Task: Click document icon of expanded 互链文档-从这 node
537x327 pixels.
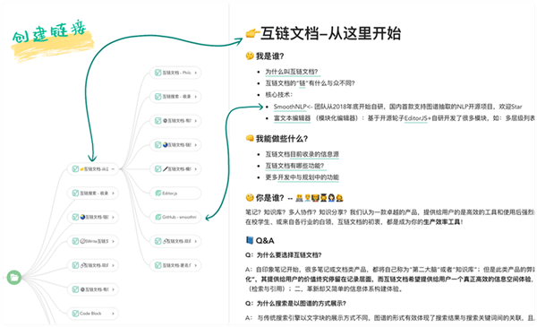Action: click(75, 169)
